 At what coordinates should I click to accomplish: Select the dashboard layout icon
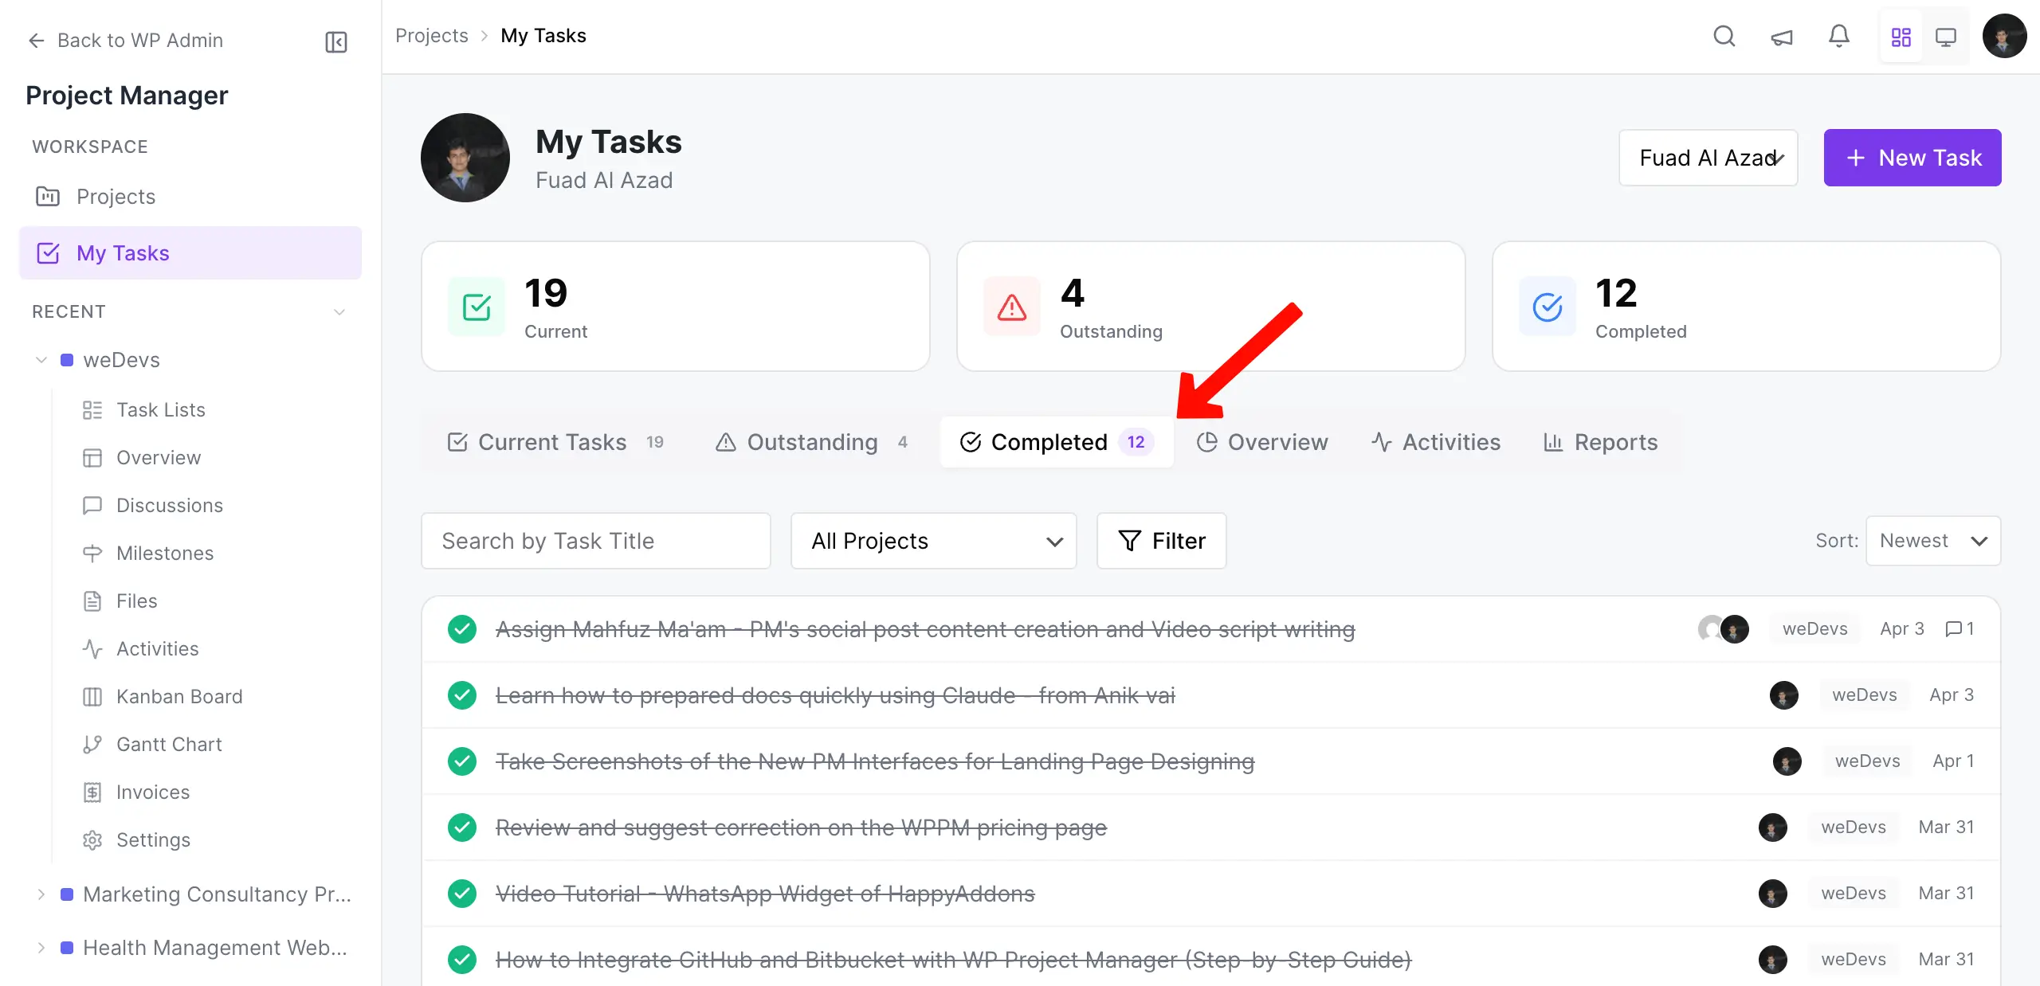click(1901, 36)
